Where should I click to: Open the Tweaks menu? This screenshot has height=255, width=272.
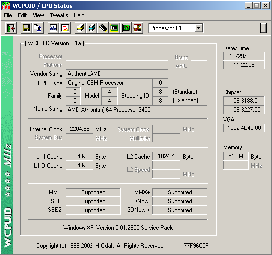click(x=59, y=15)
